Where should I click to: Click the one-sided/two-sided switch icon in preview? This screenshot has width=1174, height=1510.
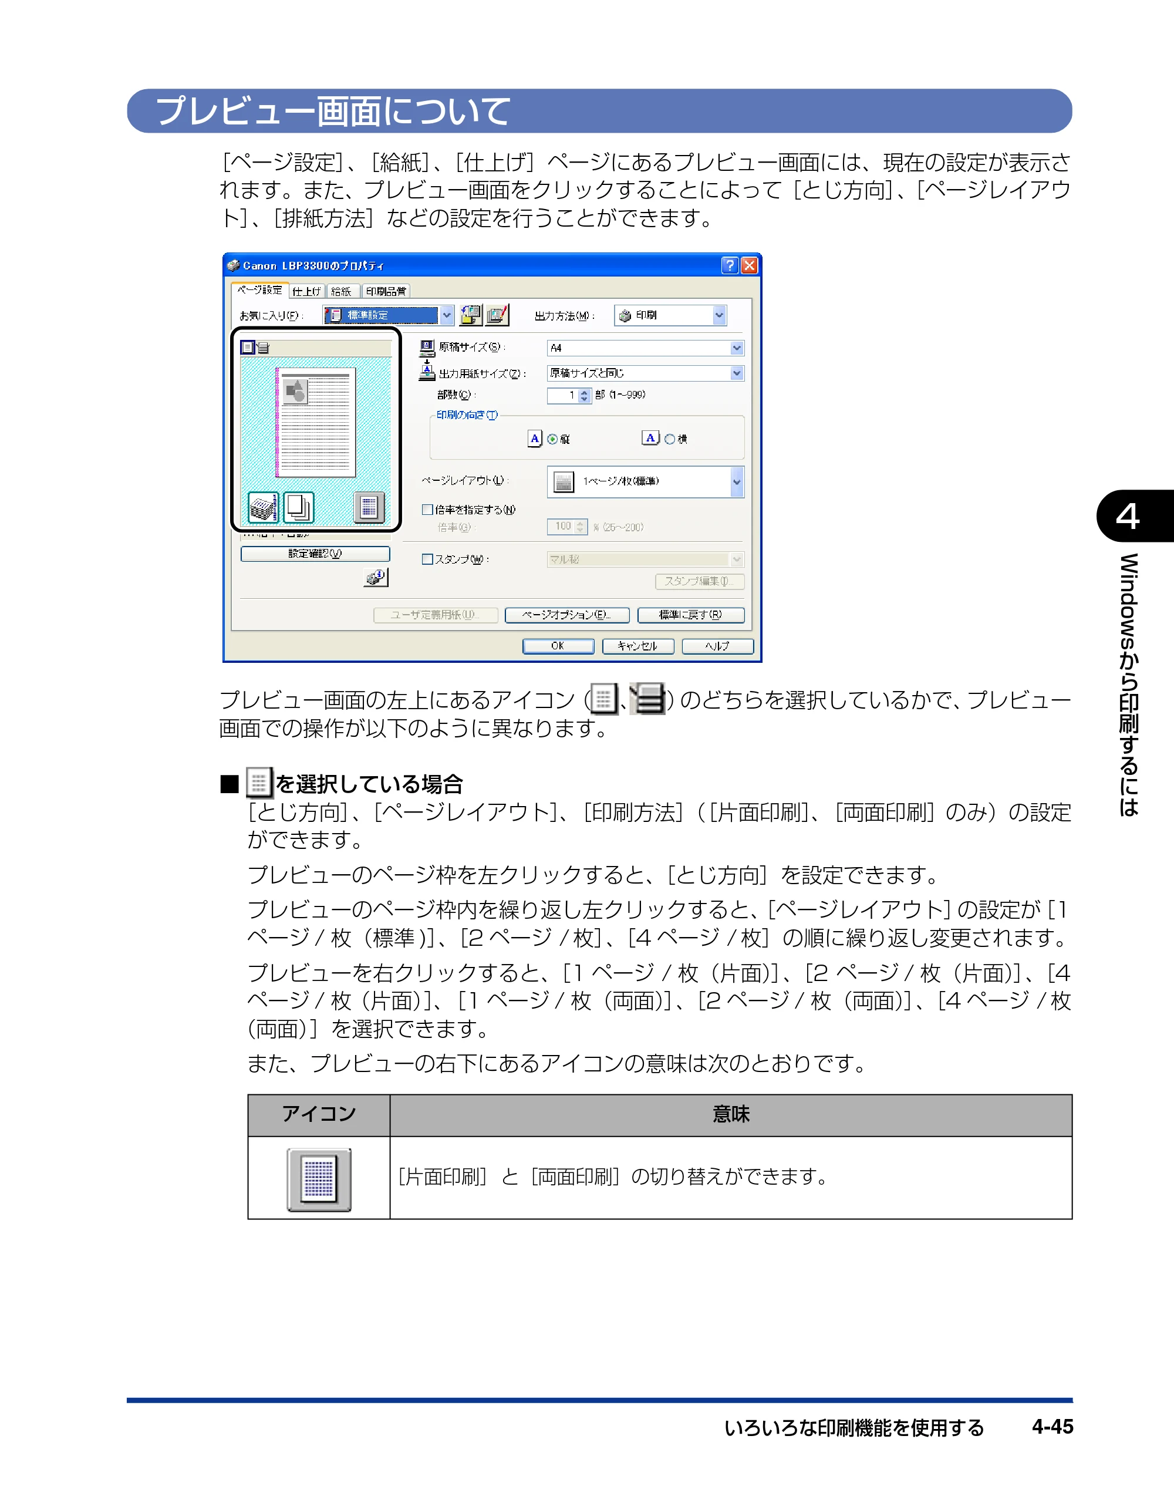point(369,507)
